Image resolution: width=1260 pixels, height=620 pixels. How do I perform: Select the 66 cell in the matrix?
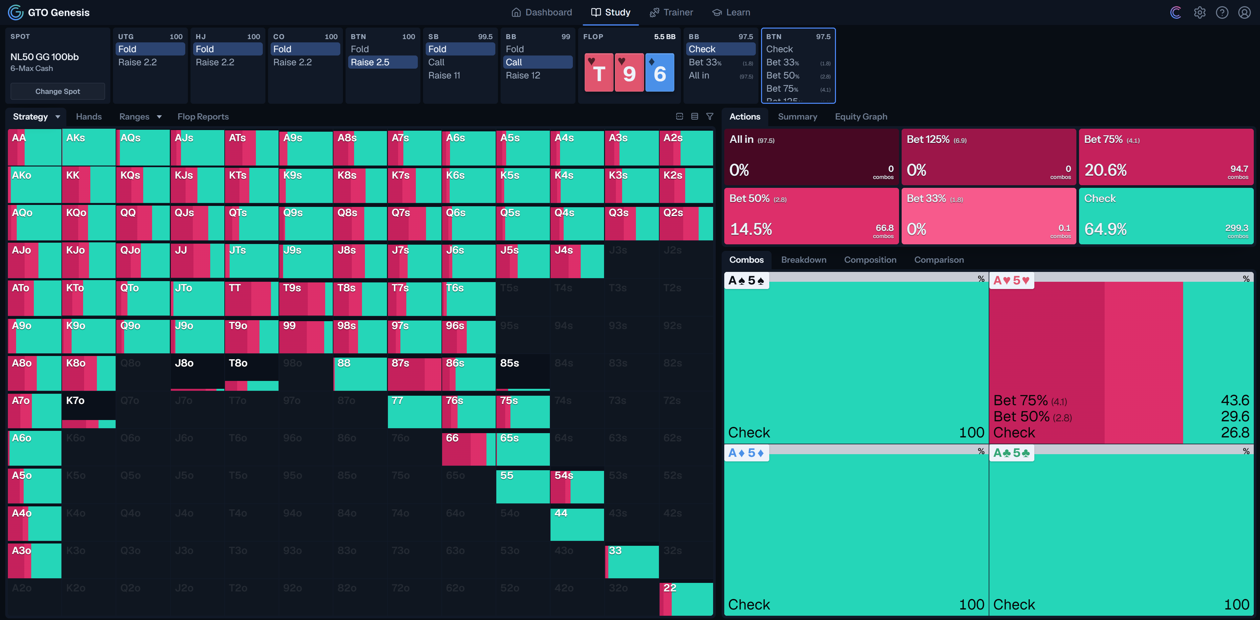pyautogui.click(x=469, y=447)
